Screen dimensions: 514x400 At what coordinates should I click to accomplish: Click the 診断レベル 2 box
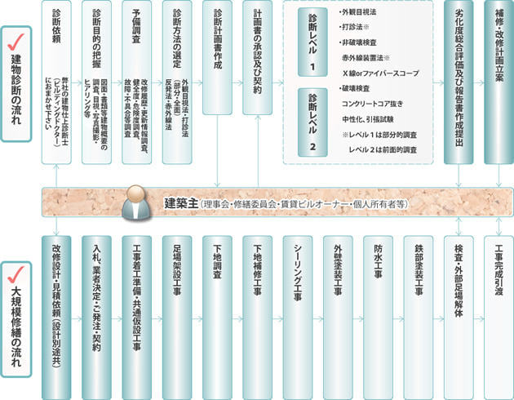pyautogui.click(x=312, y=122)
